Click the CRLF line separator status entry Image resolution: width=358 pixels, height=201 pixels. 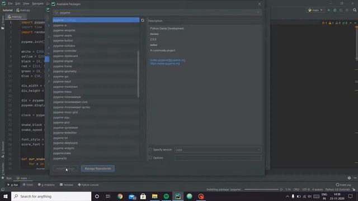(x=296, y=190)
